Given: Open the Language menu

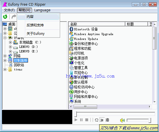Looking at the screenshot, I should tap(42, 10).
